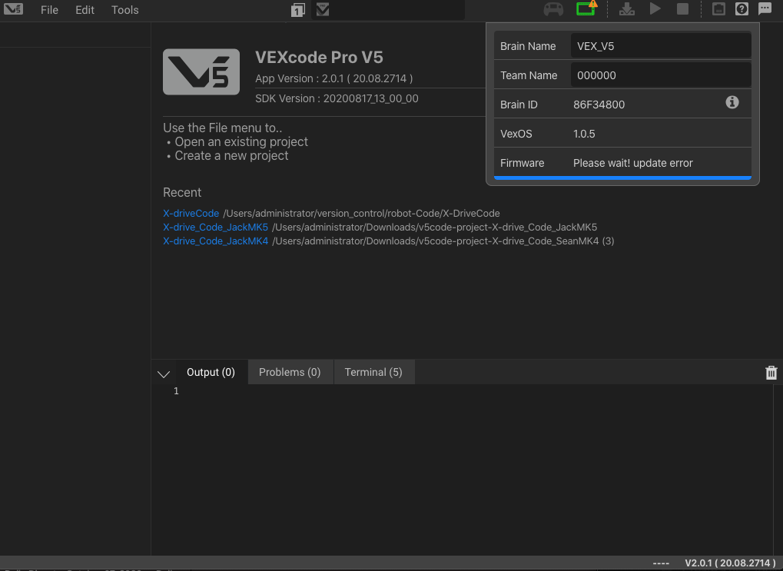This screenshot has width=783, height=571.
Task: Click the Recent heading
Action: [x=182, y=193]
